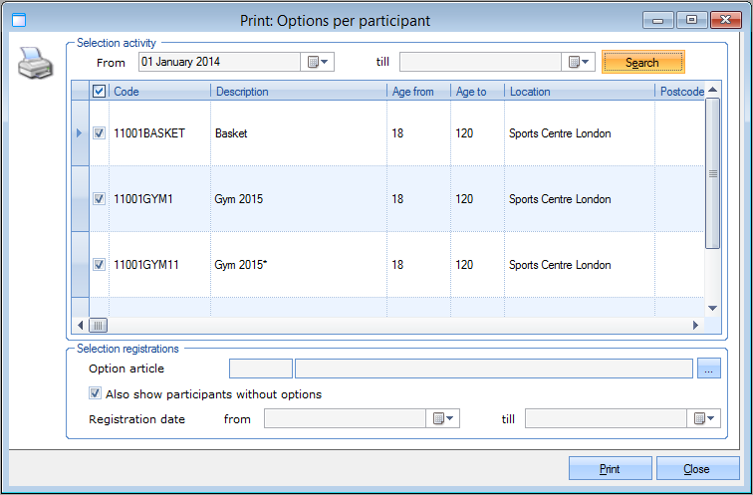The image size is (753, 495).
Task: Click the window icon in the title bar
Action: [x=19, y=19]
